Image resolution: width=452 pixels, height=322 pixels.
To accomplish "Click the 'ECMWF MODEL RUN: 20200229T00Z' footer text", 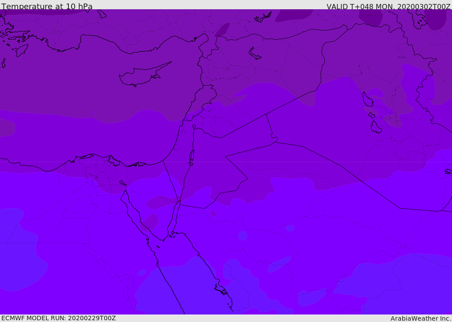I will [59, 318].
